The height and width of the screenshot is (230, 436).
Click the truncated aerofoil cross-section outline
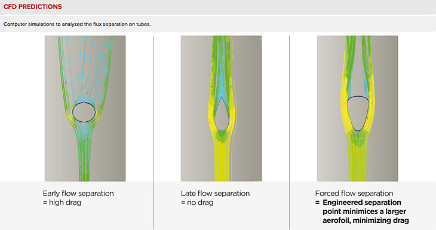coord(358,114)
